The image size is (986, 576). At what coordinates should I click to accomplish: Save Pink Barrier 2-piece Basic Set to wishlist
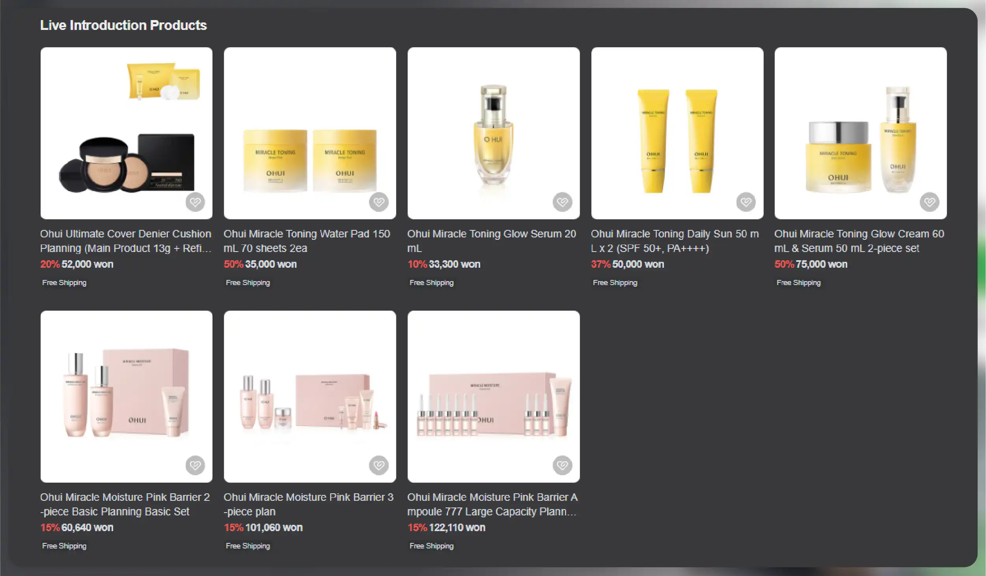(195, 465)
